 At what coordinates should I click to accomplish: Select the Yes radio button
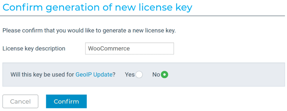pos(139,74)
